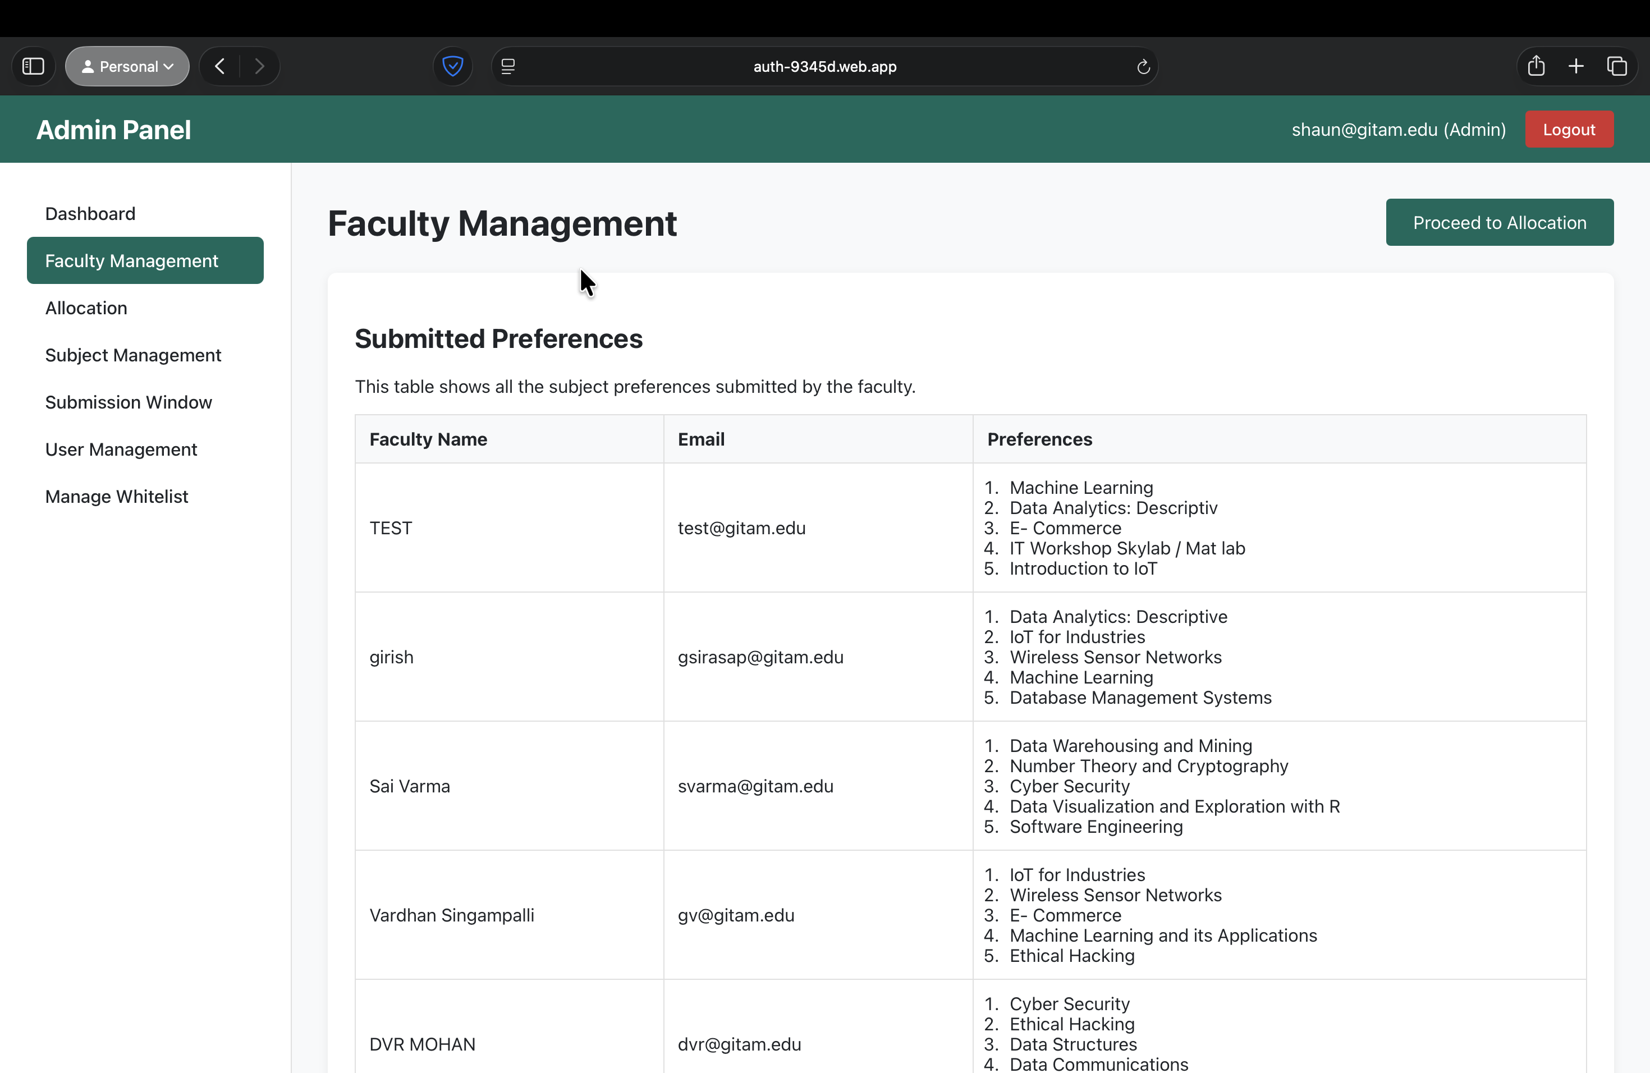Click the Proceed to Allocation button
The image size is (1650, 1073).
point(1499,222)
